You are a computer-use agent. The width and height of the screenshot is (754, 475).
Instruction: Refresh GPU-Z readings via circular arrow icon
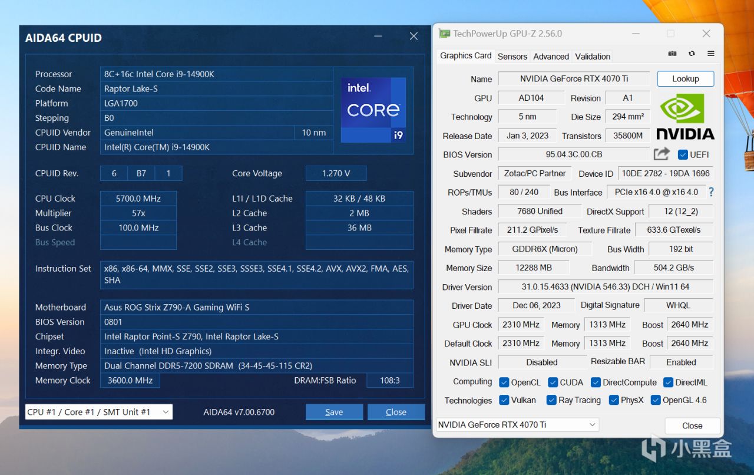click(x=690, y=53)
